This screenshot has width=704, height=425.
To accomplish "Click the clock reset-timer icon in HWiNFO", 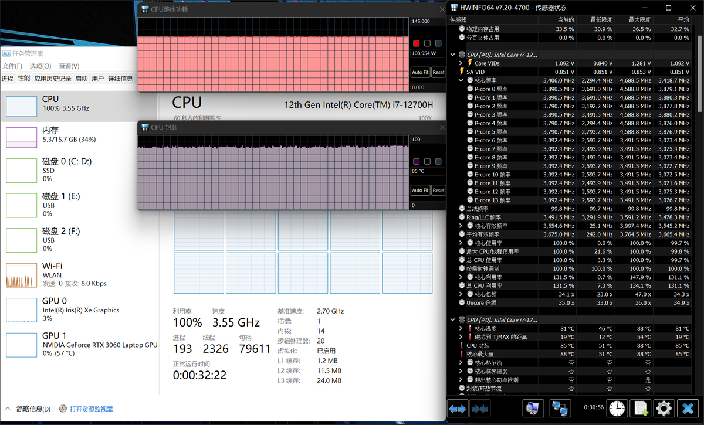I will 617,409.
